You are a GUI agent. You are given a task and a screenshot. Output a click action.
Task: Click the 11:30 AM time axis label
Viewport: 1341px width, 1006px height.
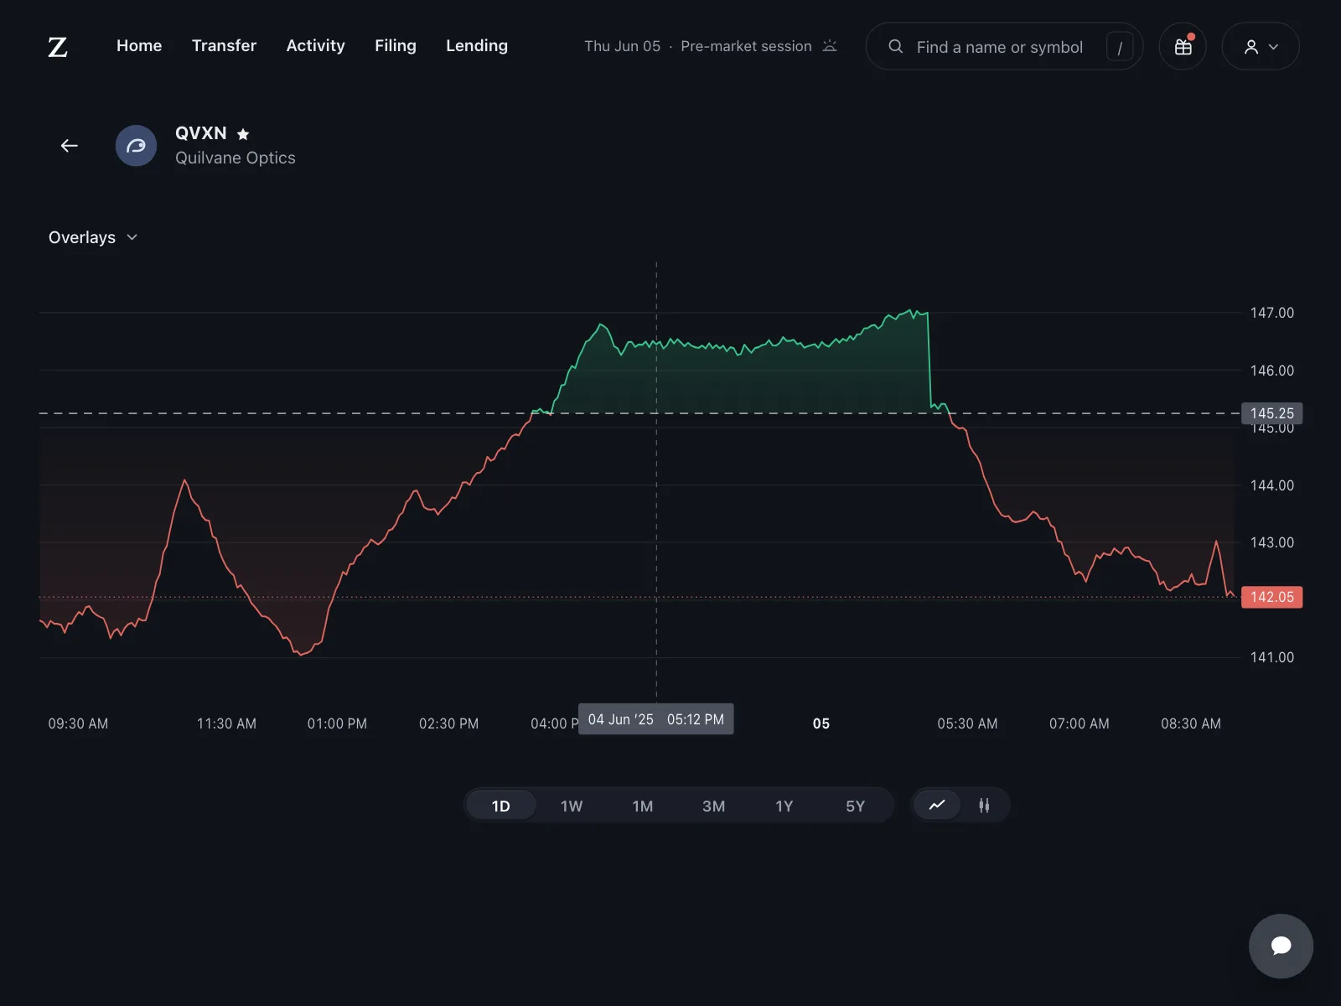click(226, 723)
